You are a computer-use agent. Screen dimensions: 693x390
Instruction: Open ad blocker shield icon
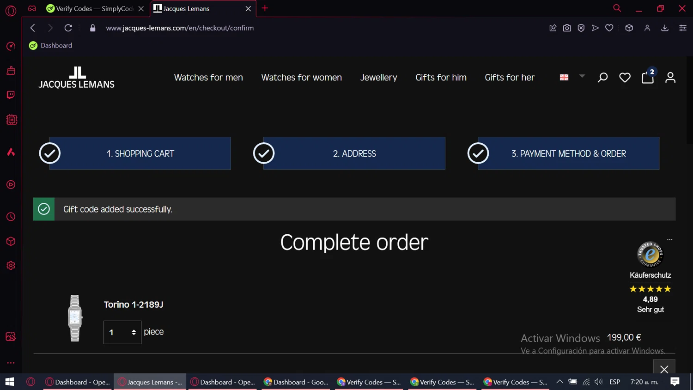pos(581,28)
